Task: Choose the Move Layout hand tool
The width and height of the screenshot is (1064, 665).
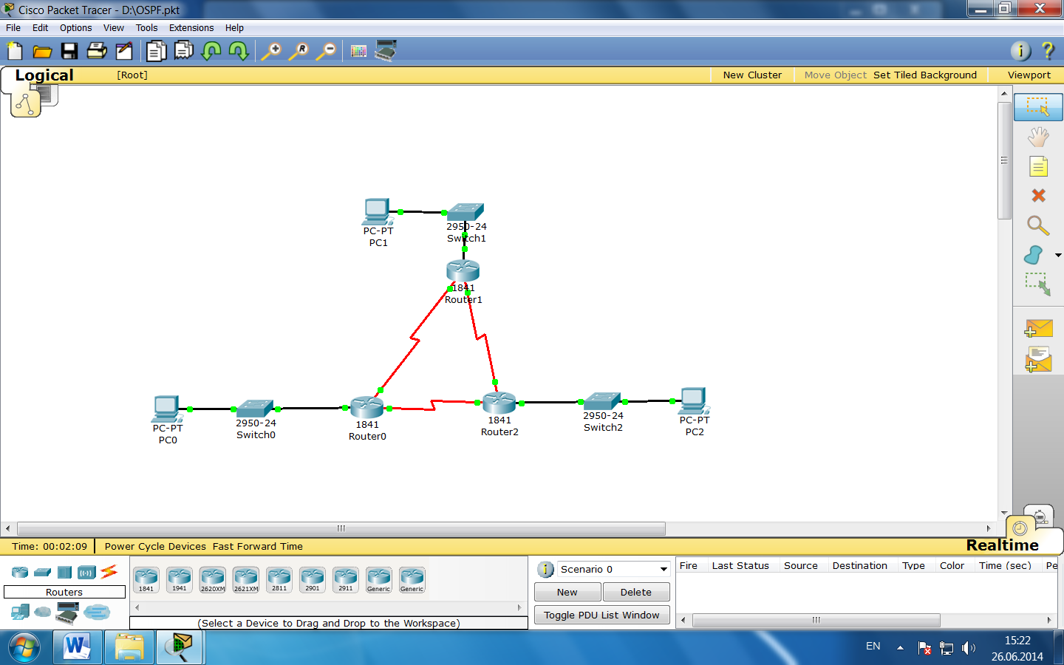Action: click(x=1038, y=137)
